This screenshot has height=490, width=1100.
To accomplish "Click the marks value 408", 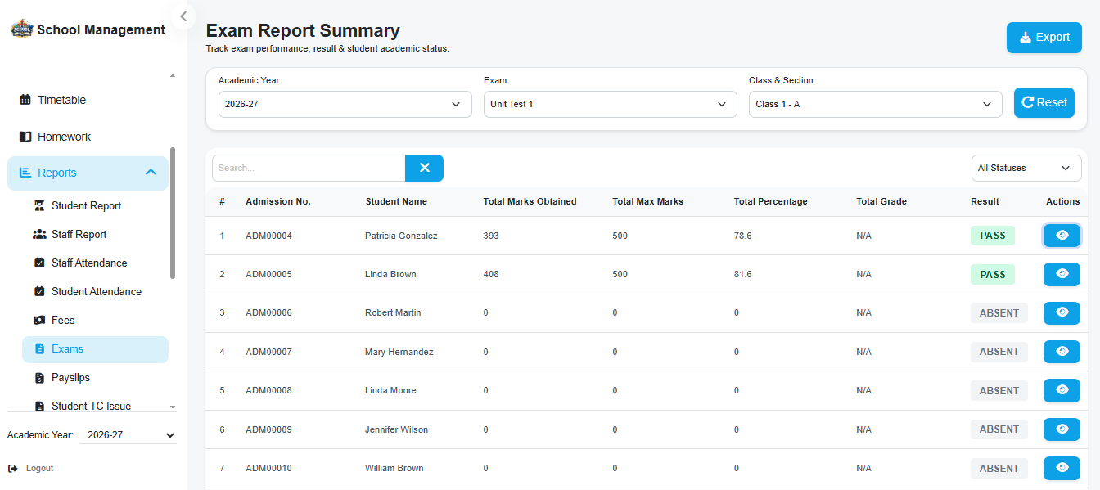I will (491, 274).
